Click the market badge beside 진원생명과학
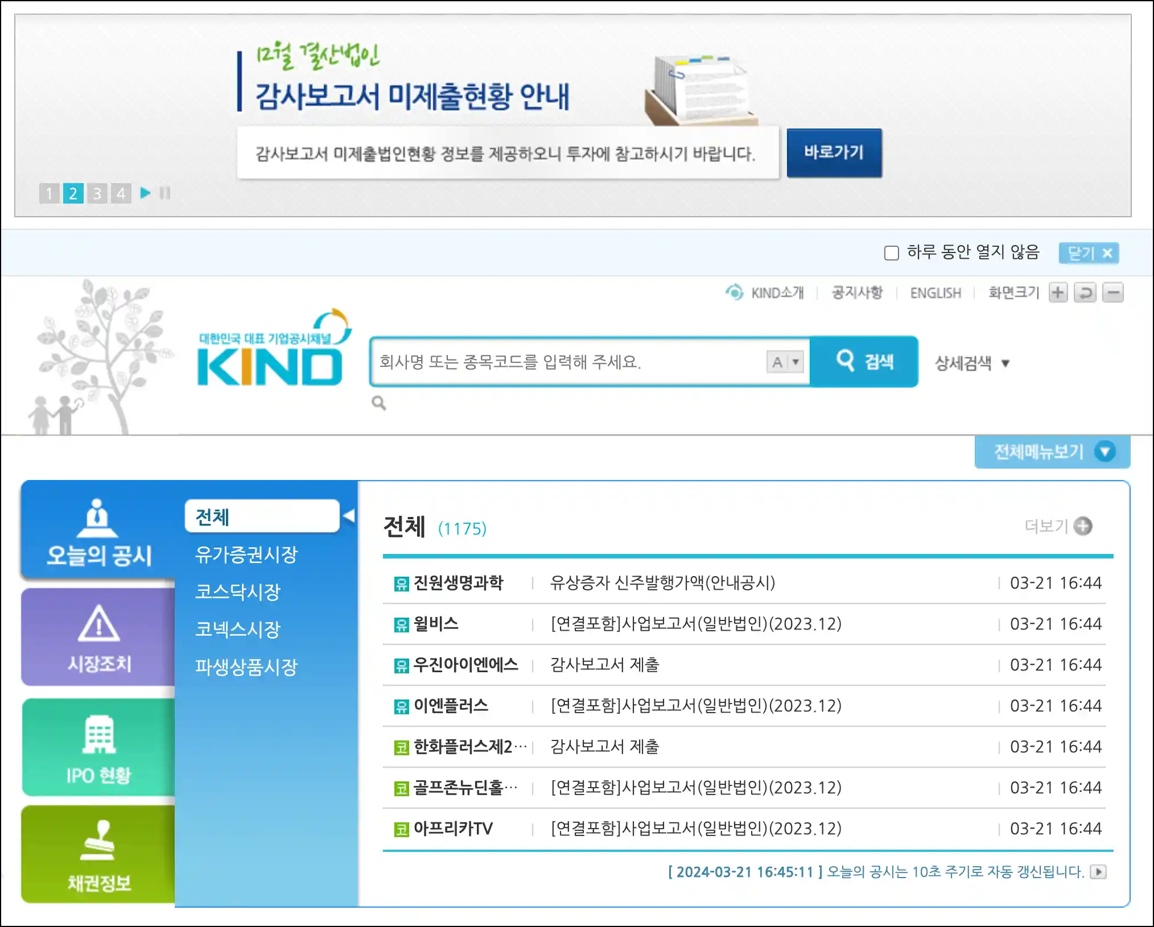The image size is (1154, 927). tap(401, 583)
